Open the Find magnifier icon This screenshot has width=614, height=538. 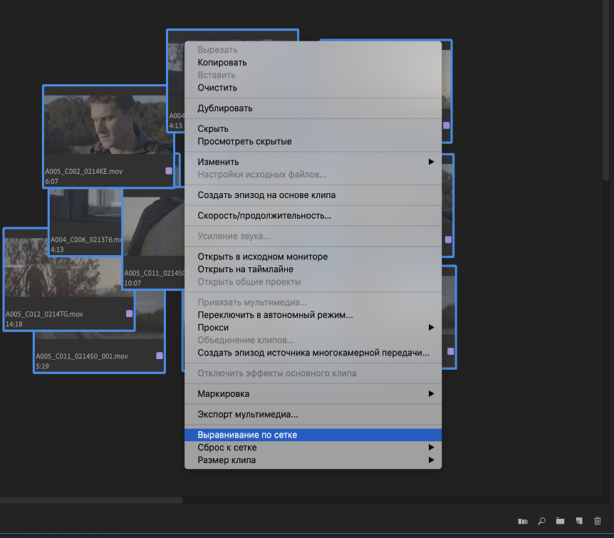pyautogui.click(x=541, y=521)
